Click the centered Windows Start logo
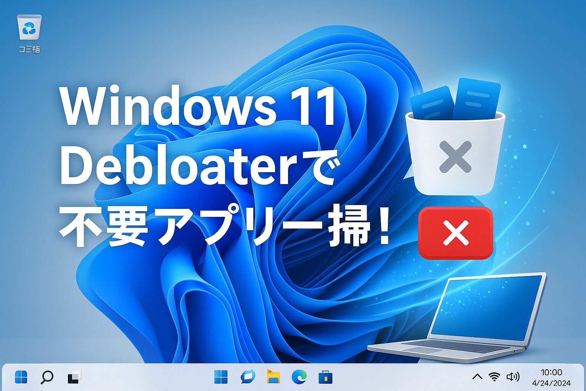Image resolution: width=586 pixels, height=391 pixels. tap(221, 377)
